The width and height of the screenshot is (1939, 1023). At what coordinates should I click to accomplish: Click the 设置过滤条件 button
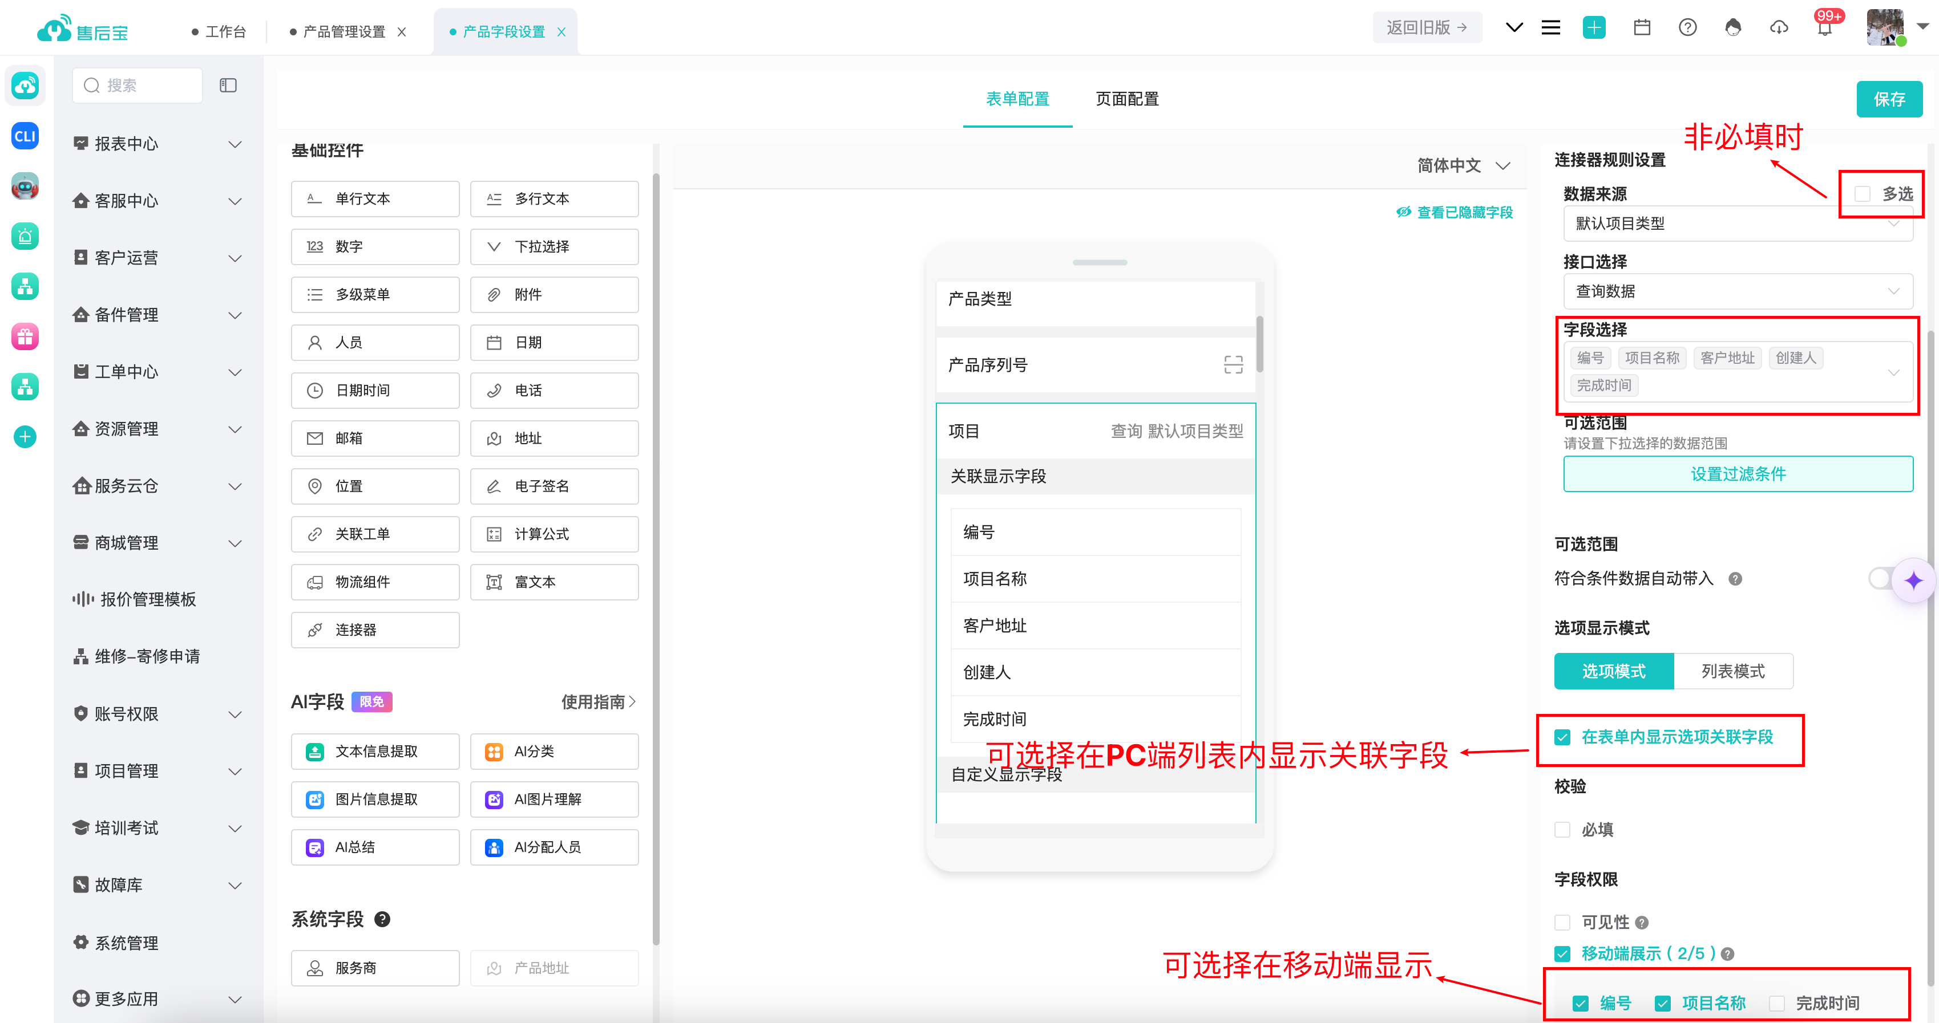coord(1737,474)
